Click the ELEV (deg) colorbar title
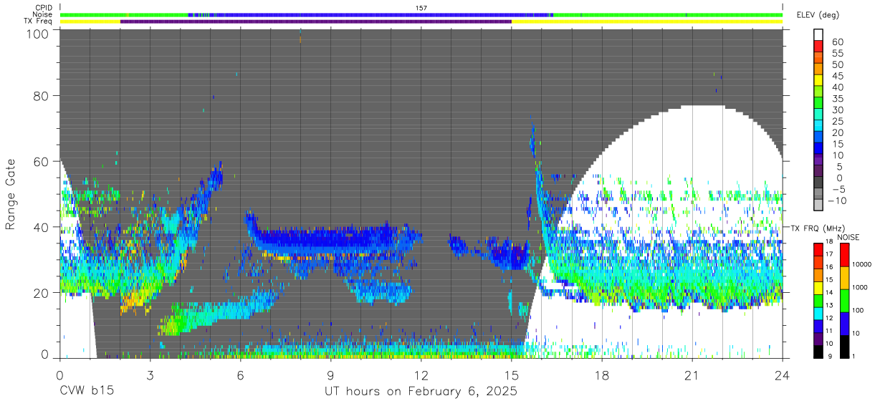This screenshot has width=880, height=406. coord(818,15)
